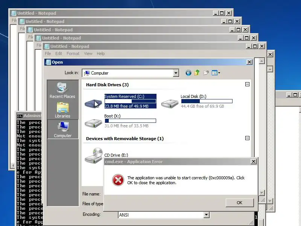Screen dimensions: 301x226
Task: Open the Encoding ANSI dropdown
Action: pos(206,215)
